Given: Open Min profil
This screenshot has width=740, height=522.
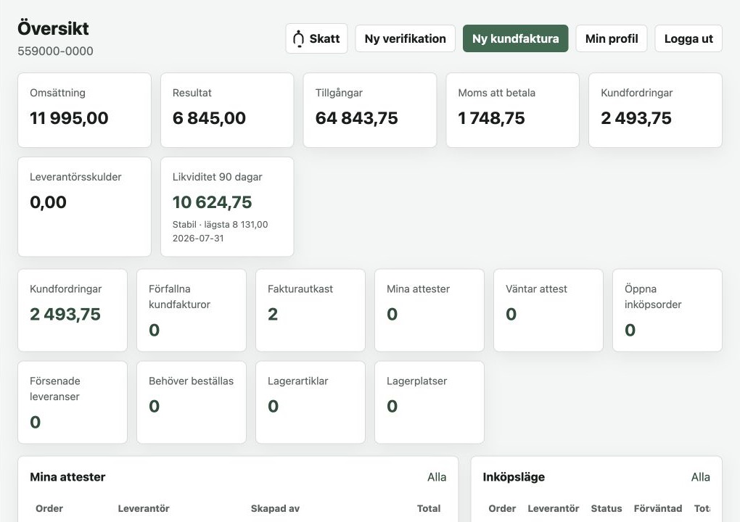Looking at the screenshot, I should (611, 38).
